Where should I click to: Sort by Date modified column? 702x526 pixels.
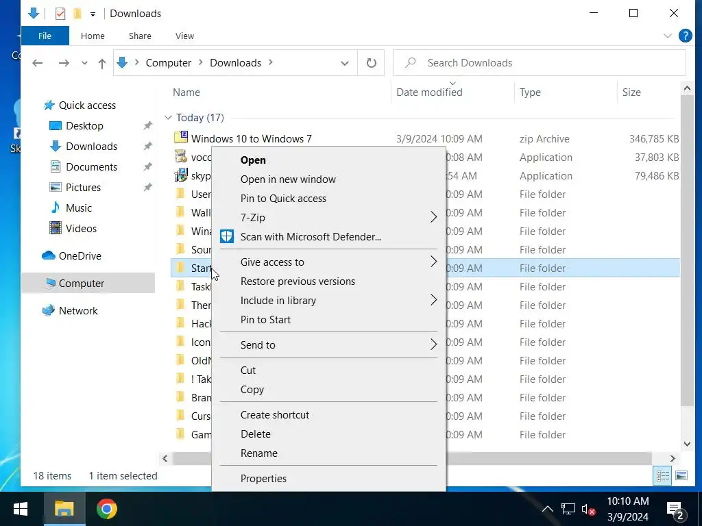coord(429,92)
